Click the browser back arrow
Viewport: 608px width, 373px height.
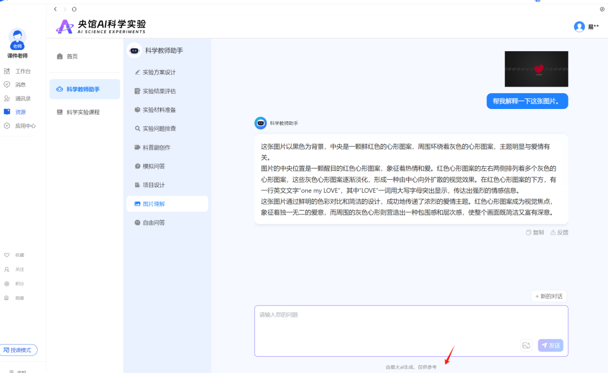coord(55,9)
